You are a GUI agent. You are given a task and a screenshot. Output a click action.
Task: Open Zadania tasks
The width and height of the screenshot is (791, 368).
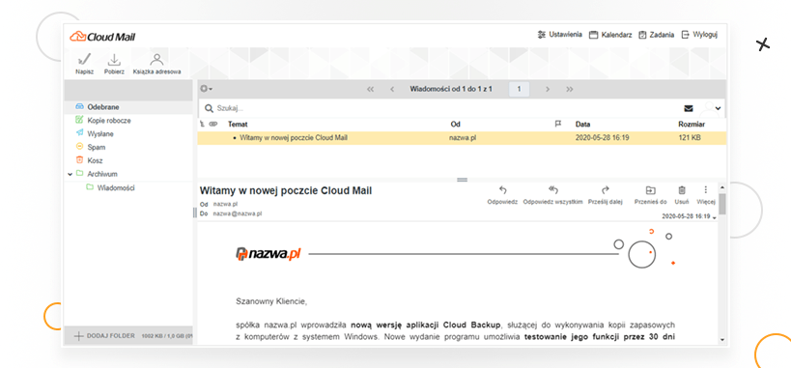(657, 35)
